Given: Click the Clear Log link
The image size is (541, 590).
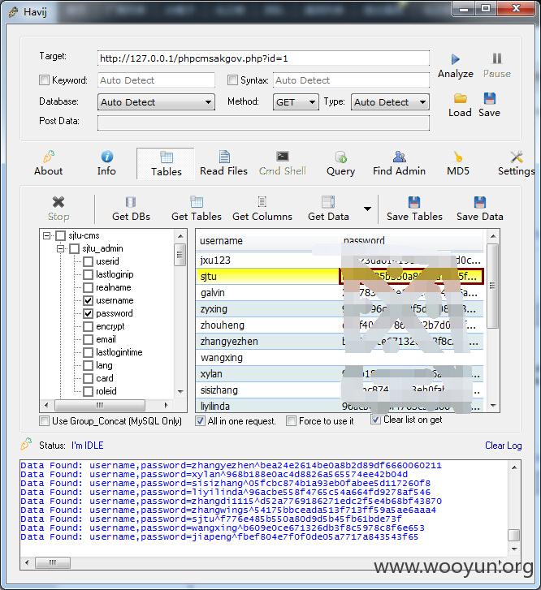Looking at the screenshot, I should pos(503,446).
